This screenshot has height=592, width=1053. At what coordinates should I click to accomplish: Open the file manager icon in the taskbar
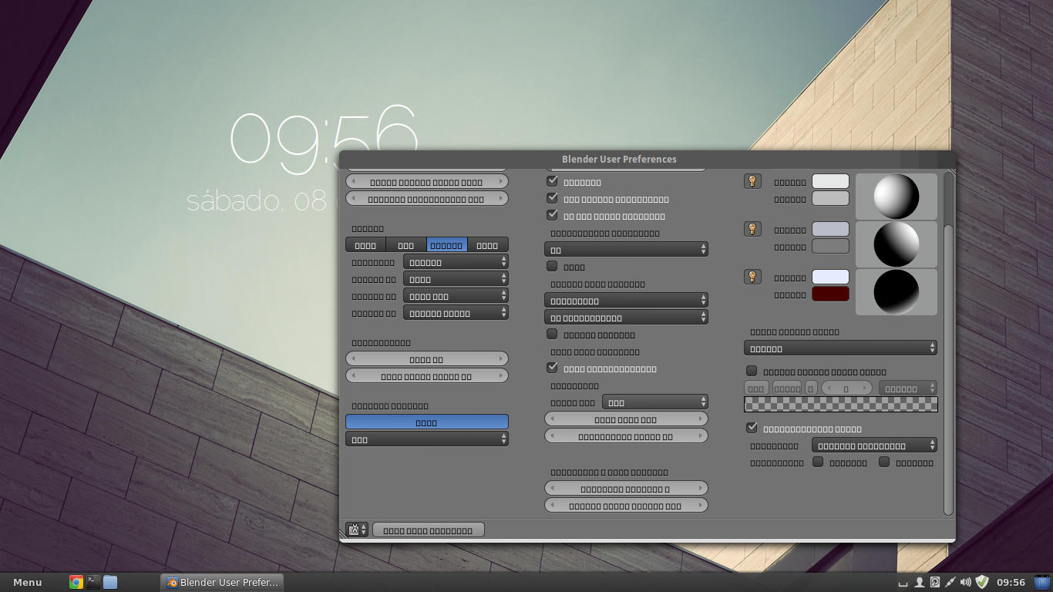point(110,582)
